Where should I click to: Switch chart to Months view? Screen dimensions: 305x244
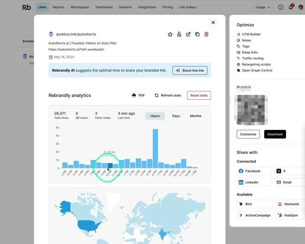195,116
